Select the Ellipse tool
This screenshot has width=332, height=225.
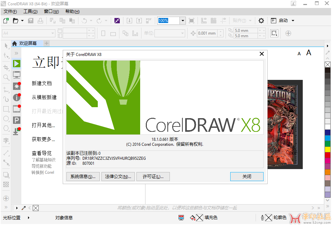[6, 119]
